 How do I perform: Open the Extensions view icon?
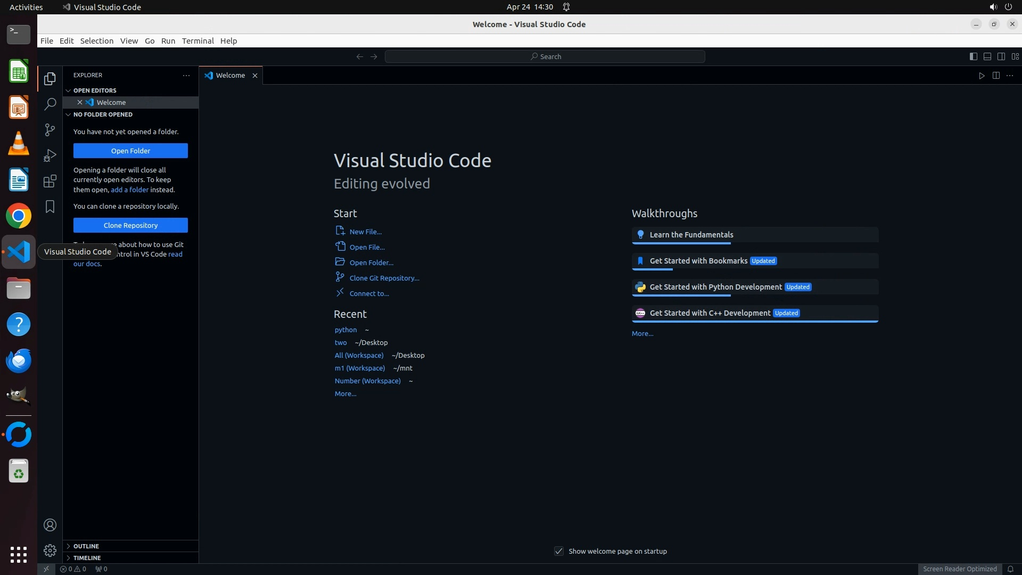click(50, 181)
